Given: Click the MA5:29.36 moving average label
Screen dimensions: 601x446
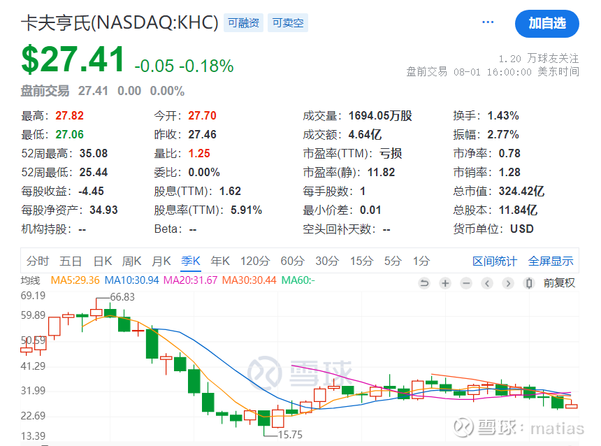Looking at the screenshot, I should pos(75,280).
